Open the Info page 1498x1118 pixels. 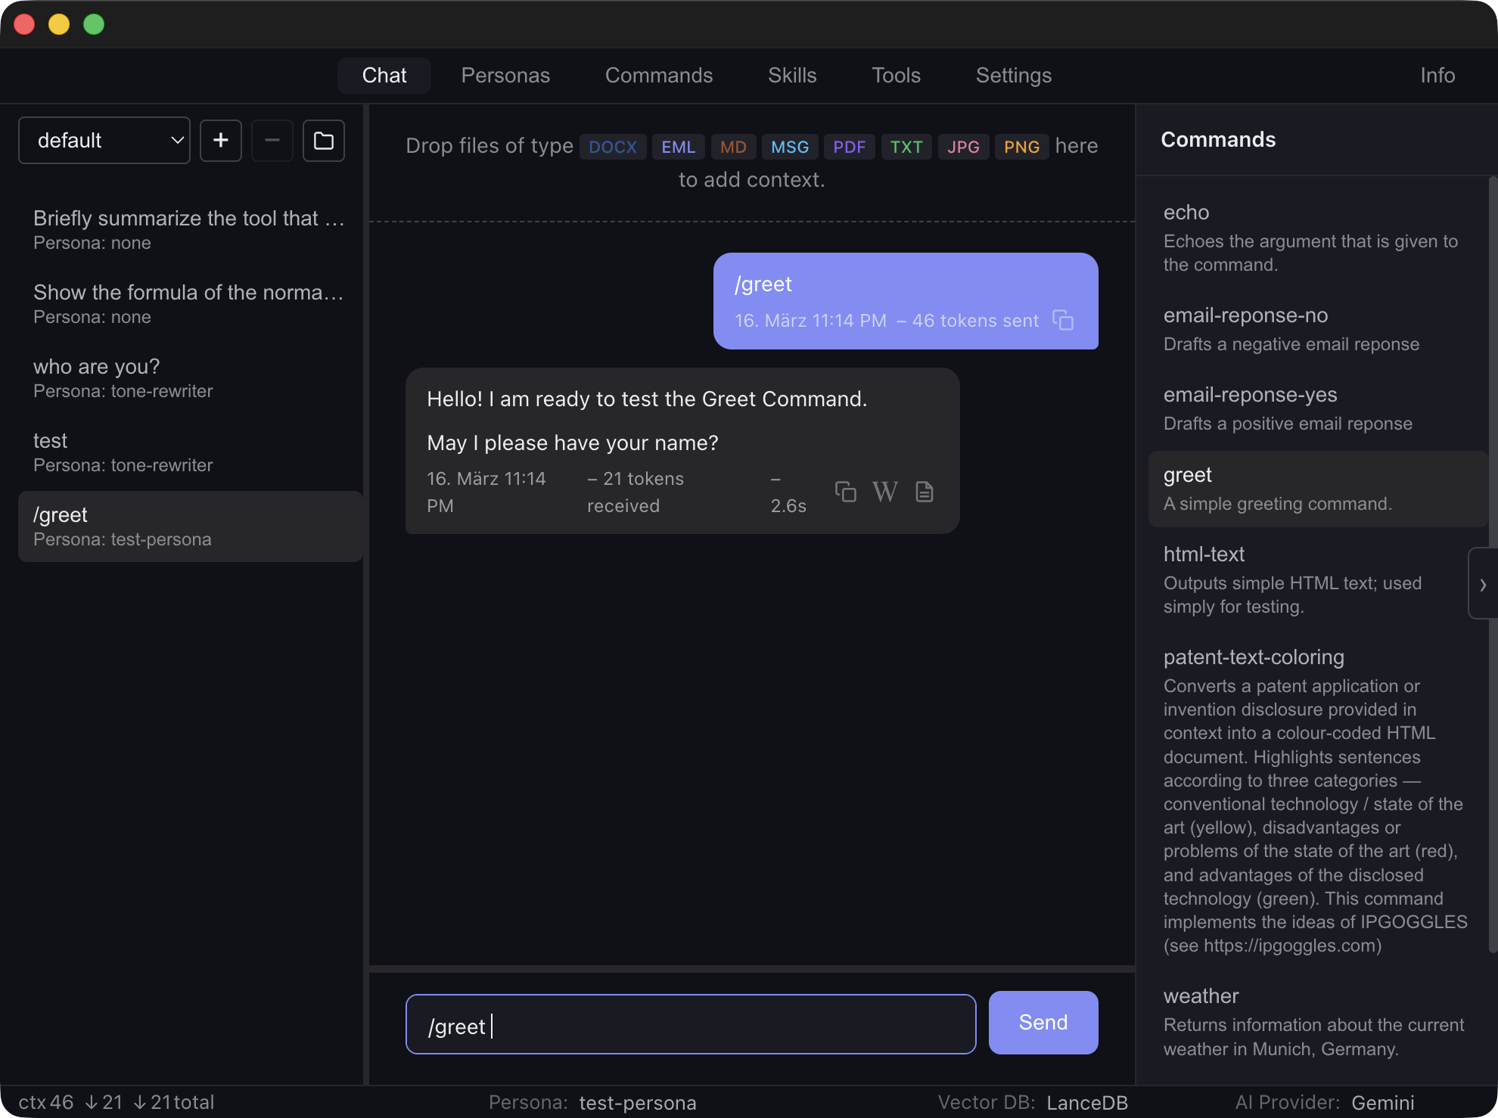click(1436, 75)
